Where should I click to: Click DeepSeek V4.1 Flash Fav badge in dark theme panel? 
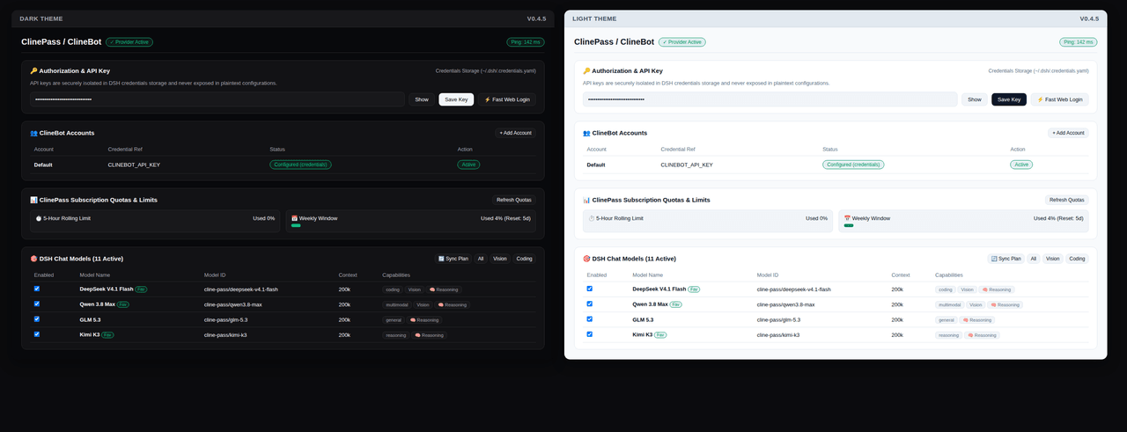click(x=141, y=289)
